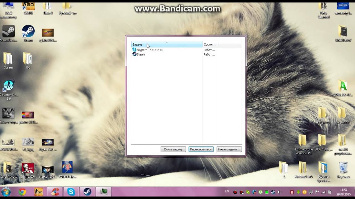355x199 pixels.
Task: Select the K5rST8 nyan cat image file
Action: pos(67,170)
